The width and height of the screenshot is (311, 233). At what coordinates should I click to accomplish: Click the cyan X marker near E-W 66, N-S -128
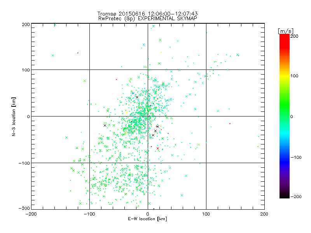click(x=186, y=176)
